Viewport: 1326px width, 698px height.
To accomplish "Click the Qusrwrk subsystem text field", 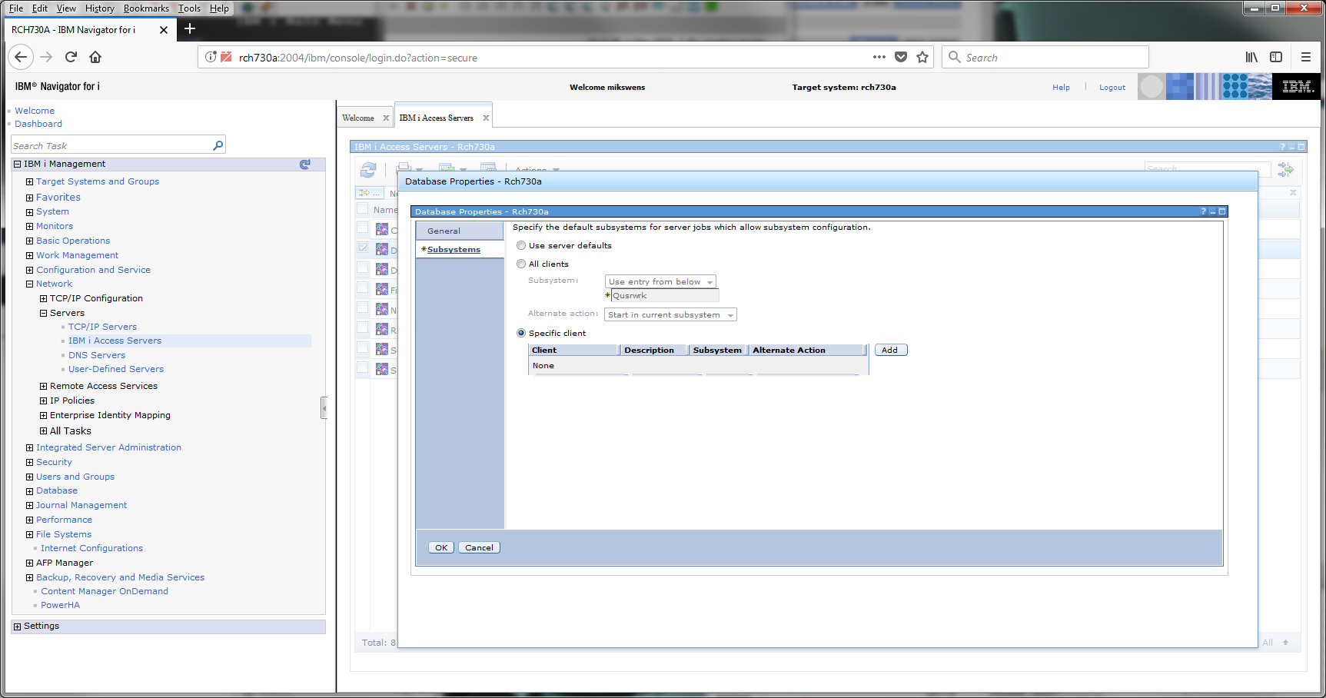I will click(x=665, y=296).
